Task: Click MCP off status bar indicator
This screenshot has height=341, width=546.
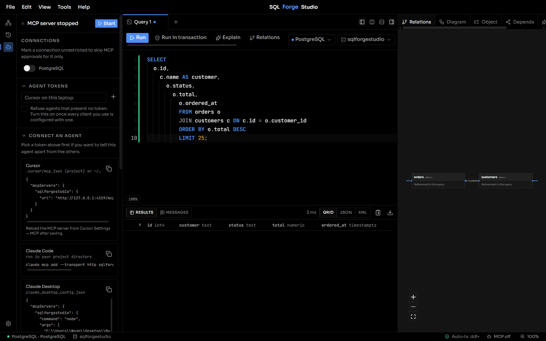Action: (499, 336)
